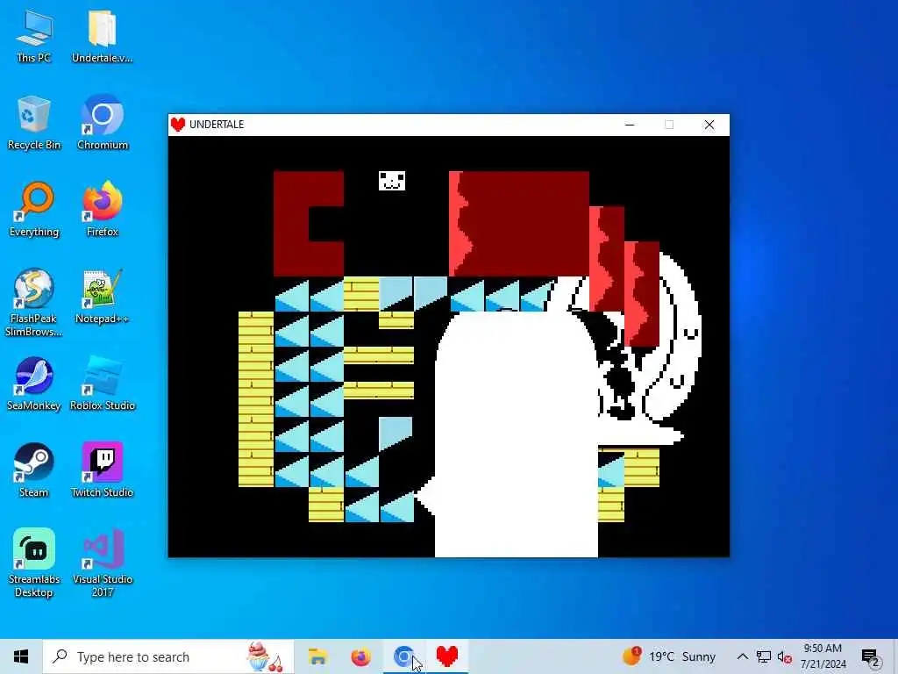Image resolution: width=898 pixels, height=674 pixels.
Task: Open the notification center icon
Action: point(870,657)
